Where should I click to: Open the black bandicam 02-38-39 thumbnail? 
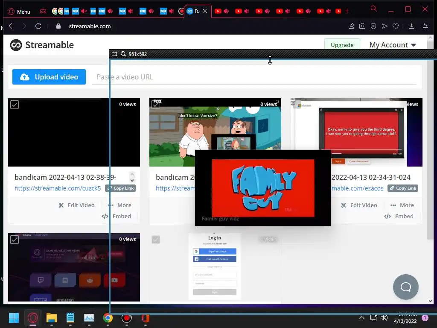[x=74, y=132]
